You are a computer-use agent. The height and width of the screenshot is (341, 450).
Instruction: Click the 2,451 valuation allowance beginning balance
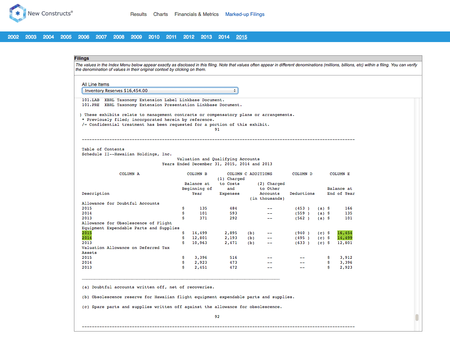[201, 267]
